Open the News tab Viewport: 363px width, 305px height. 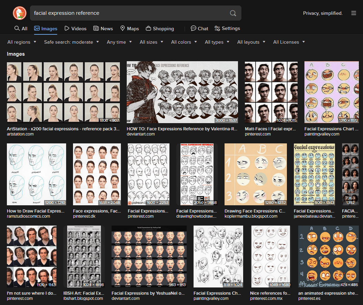pyautogui.click(x=103, y=29)
